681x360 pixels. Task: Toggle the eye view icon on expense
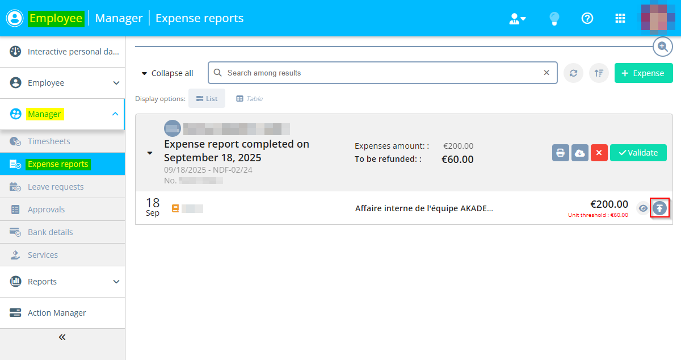click(x=642, y=208)
